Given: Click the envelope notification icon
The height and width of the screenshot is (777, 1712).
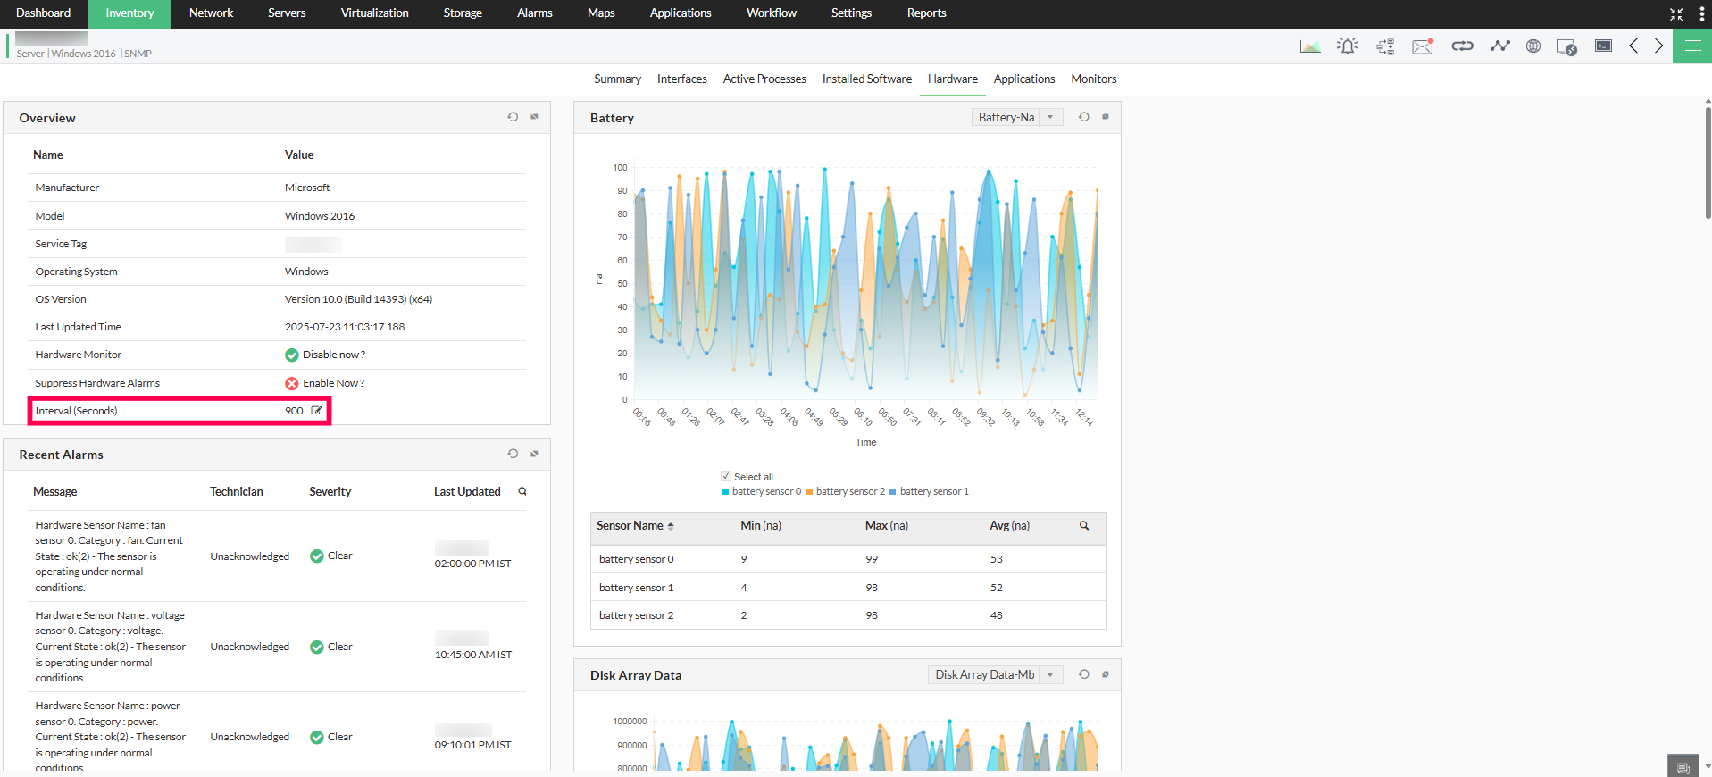Looking at the screenshot, I should [1422, 46].
